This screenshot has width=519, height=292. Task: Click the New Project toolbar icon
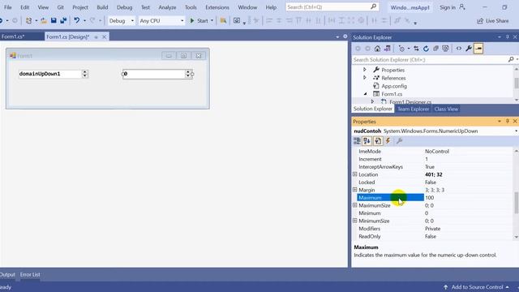click(29, 20)
